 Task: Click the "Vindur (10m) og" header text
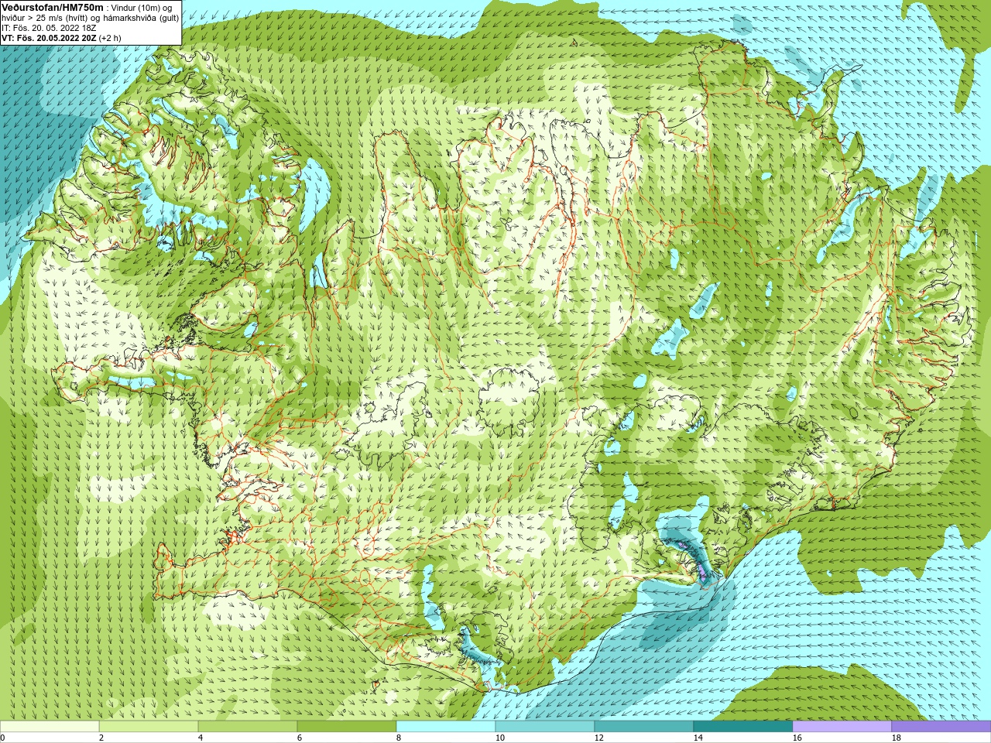(x=142, y=8)
